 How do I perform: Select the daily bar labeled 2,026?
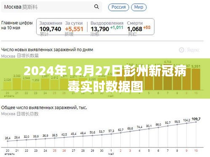(x=7, y=86)
